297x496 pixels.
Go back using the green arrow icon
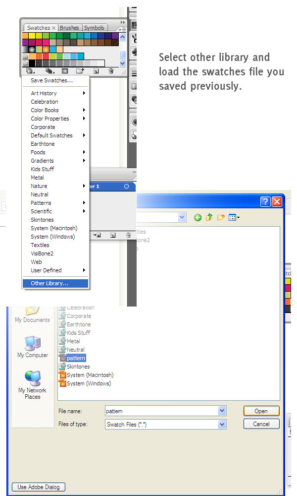198,217
